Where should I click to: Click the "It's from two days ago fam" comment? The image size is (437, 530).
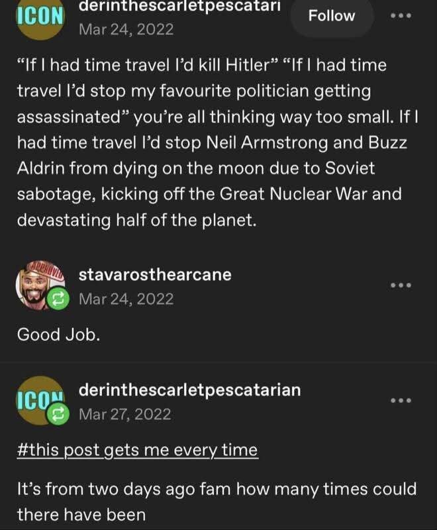point(216,490)
